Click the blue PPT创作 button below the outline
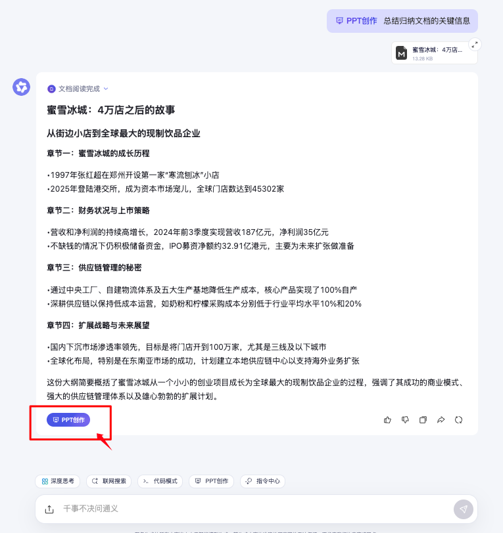This screenshot has height=533, width=503. point(68,420)
